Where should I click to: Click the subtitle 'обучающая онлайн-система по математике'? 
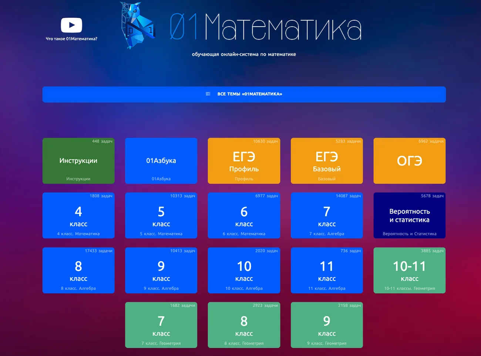pos(244,54)
